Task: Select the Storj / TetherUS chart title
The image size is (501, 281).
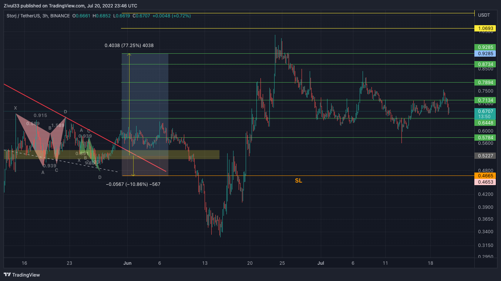Action: tap(38, 16)
